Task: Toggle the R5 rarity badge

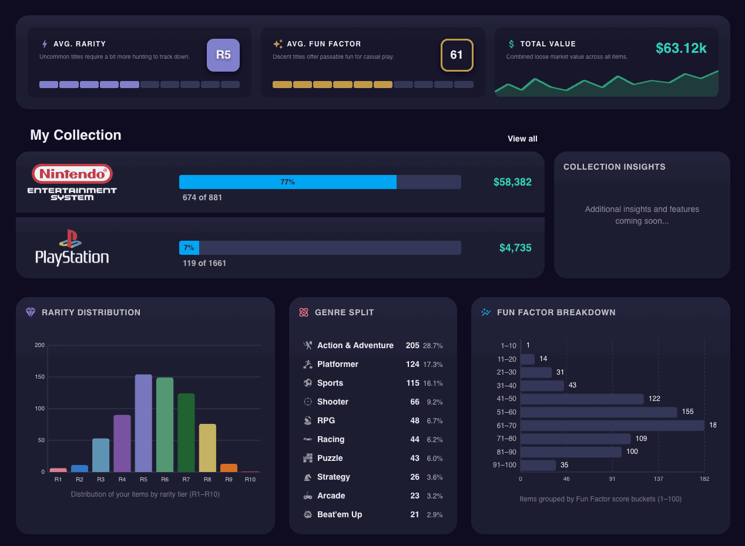Action: click(223, 55)
